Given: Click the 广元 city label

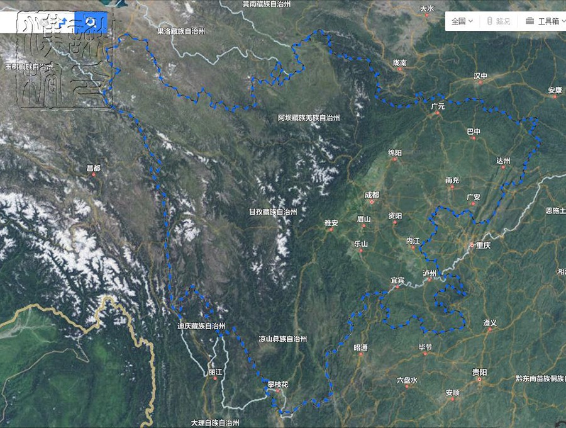Looking at the screenshot, I should pyautogui.click(x=438, y=107).
